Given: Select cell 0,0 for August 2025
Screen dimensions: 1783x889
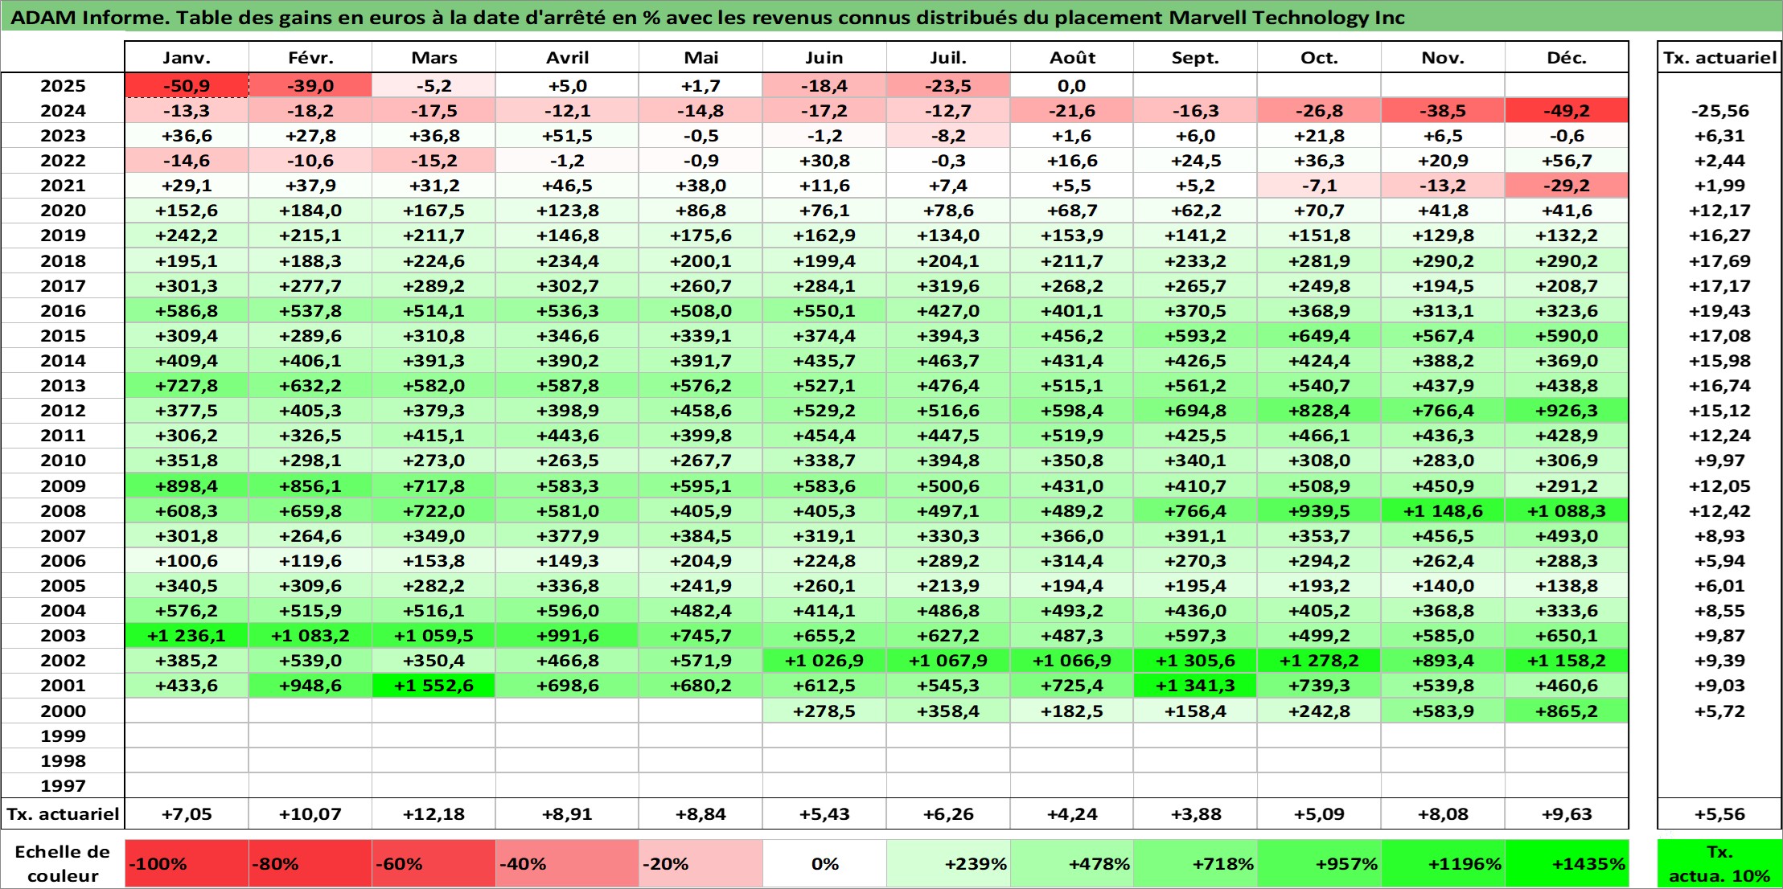Looking at the screenshot, I should coord(1072,86).
